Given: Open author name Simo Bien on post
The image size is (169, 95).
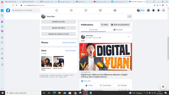Looking at the screenshot, I should [x=90, y=36].
